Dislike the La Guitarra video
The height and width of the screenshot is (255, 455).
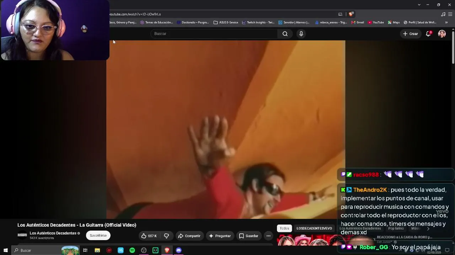166,236
